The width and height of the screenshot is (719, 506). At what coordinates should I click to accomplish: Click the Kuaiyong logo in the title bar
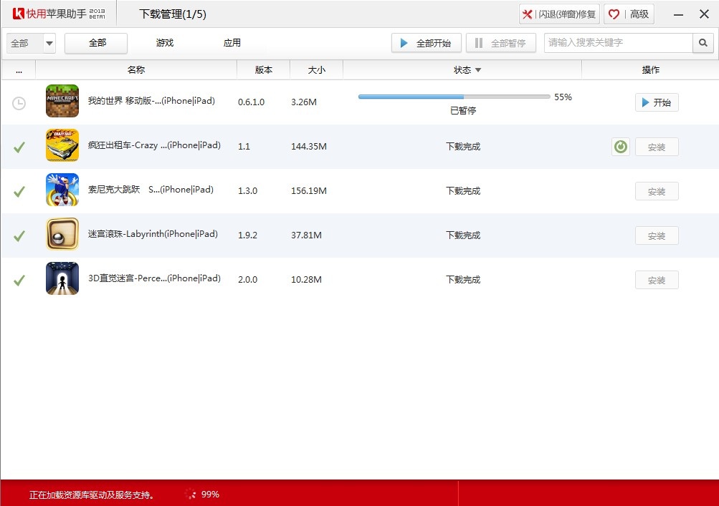click(x=59, y=14)
